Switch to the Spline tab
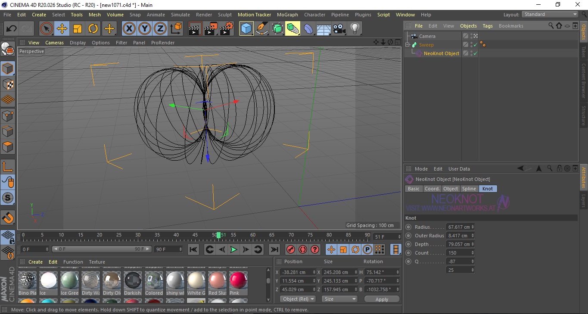The width and height of the screenshot is (588, 314). pos(469,189)
